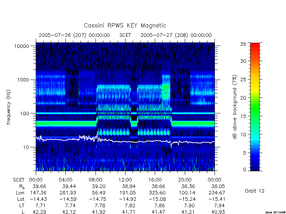
Task: Click the 'Orbit 12' label
Action: pyautogui.click(x=255, y=191)
